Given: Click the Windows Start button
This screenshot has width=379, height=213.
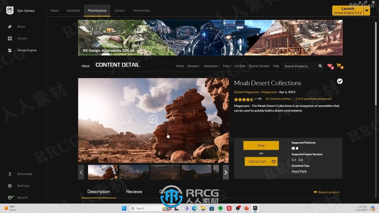Looking at the screenshot, I should coord(124,208).
